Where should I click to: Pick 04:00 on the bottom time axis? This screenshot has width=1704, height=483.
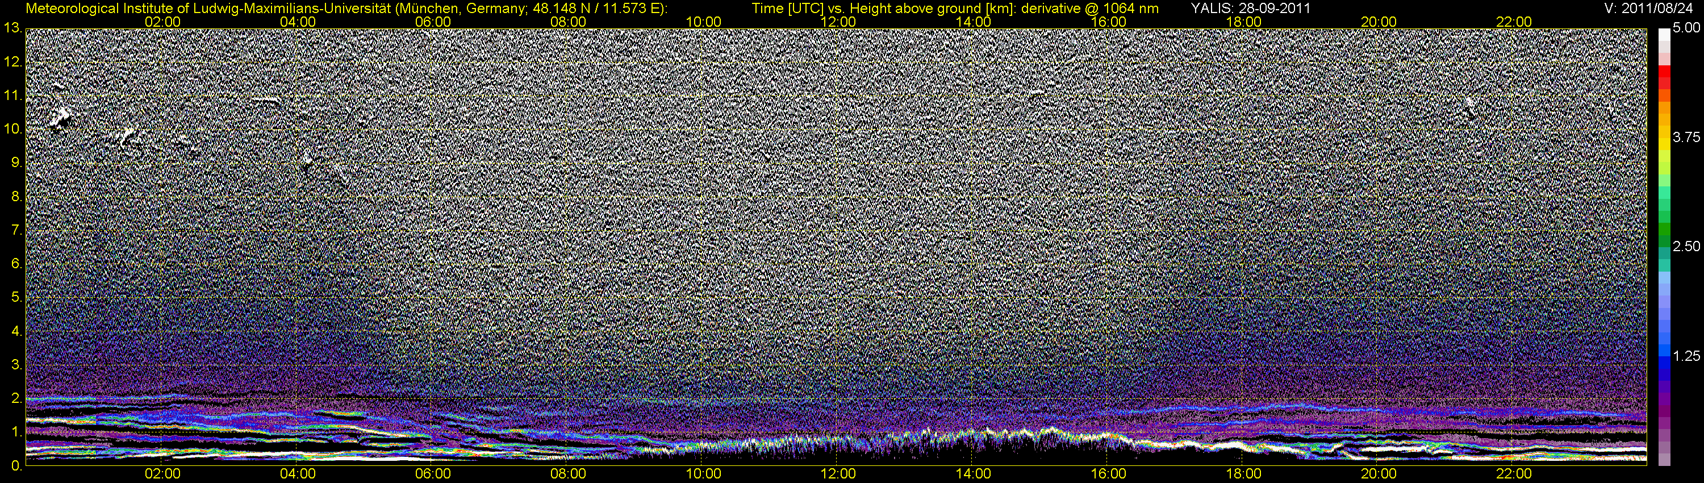tap(298, 474)
